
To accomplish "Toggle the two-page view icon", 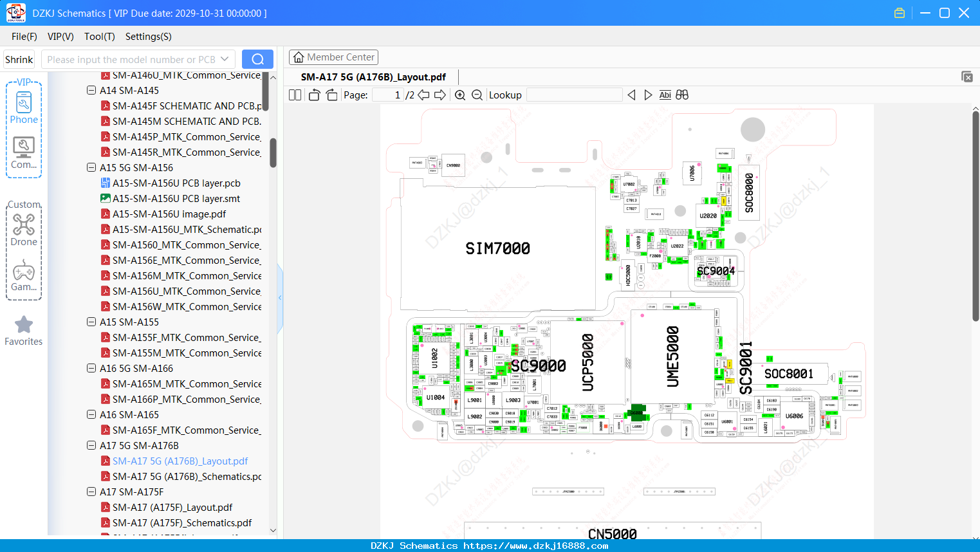I will coord(295,95).
